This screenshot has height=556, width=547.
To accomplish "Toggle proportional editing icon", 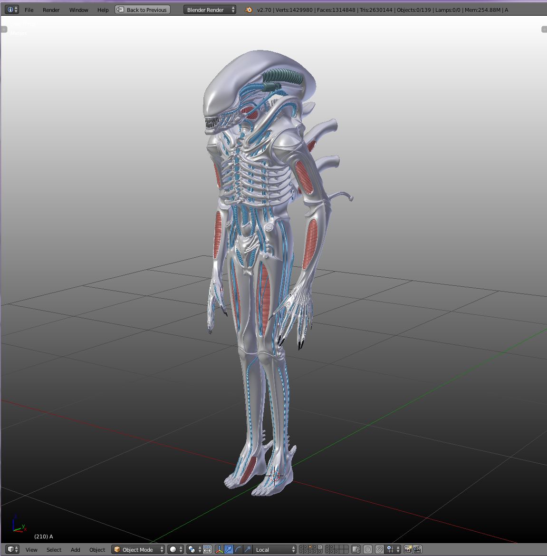I will pos(368,549).
